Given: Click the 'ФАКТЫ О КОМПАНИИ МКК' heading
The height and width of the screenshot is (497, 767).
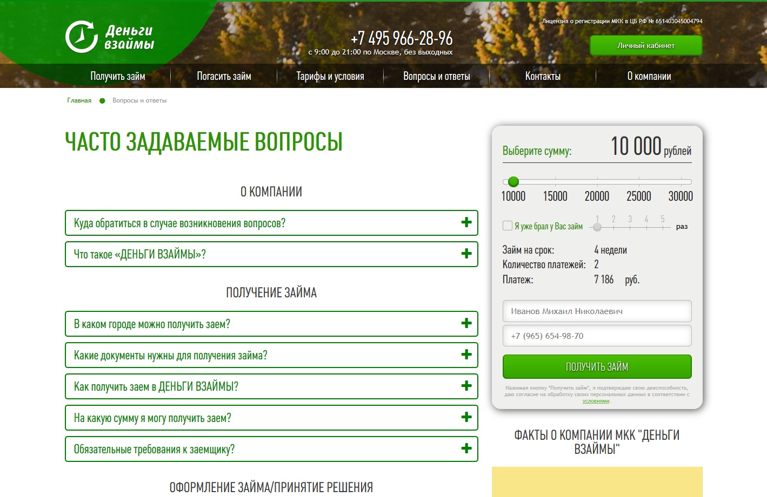Looking at the screenshot, I should 597,442.
